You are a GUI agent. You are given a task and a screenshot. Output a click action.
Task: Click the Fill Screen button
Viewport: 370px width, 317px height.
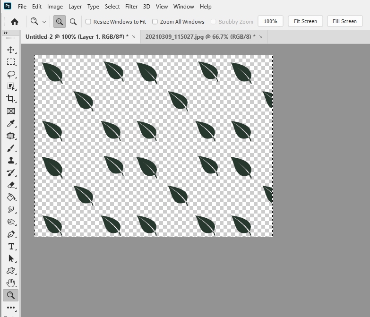[344, 21]
